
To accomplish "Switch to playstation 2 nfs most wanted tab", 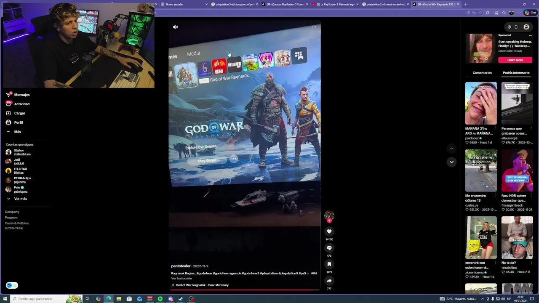I will pos(386,4).
